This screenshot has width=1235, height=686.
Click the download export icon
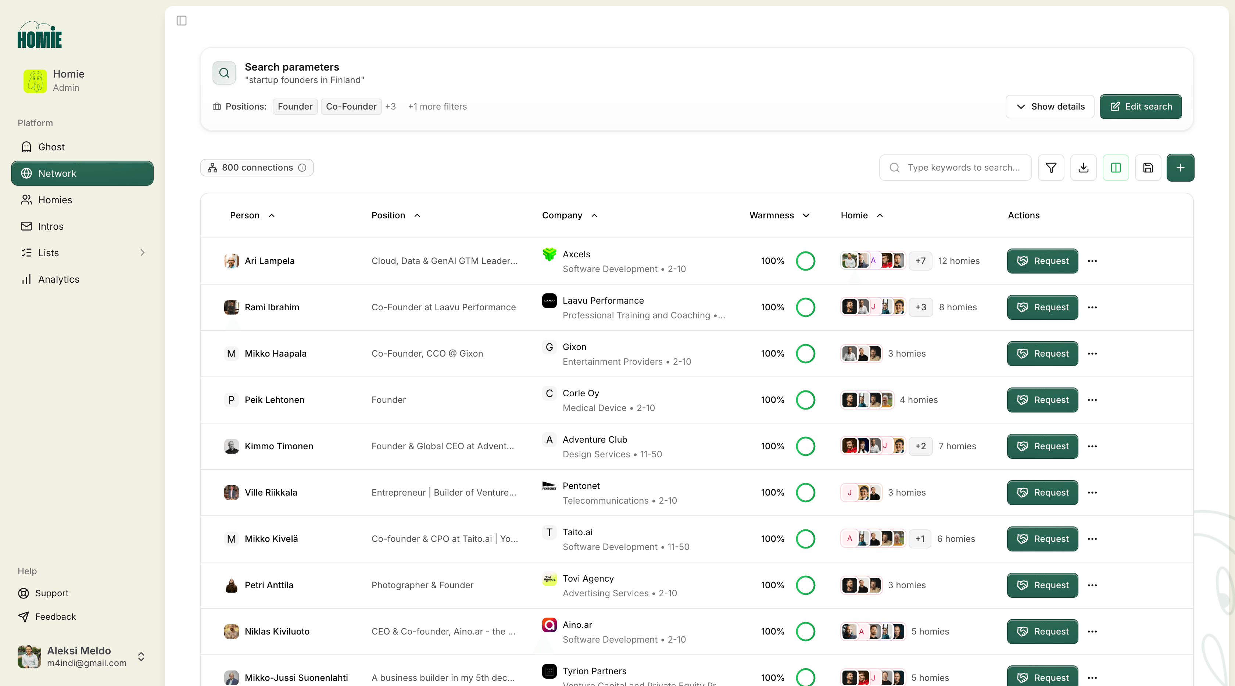click(x=1083, y=168)
